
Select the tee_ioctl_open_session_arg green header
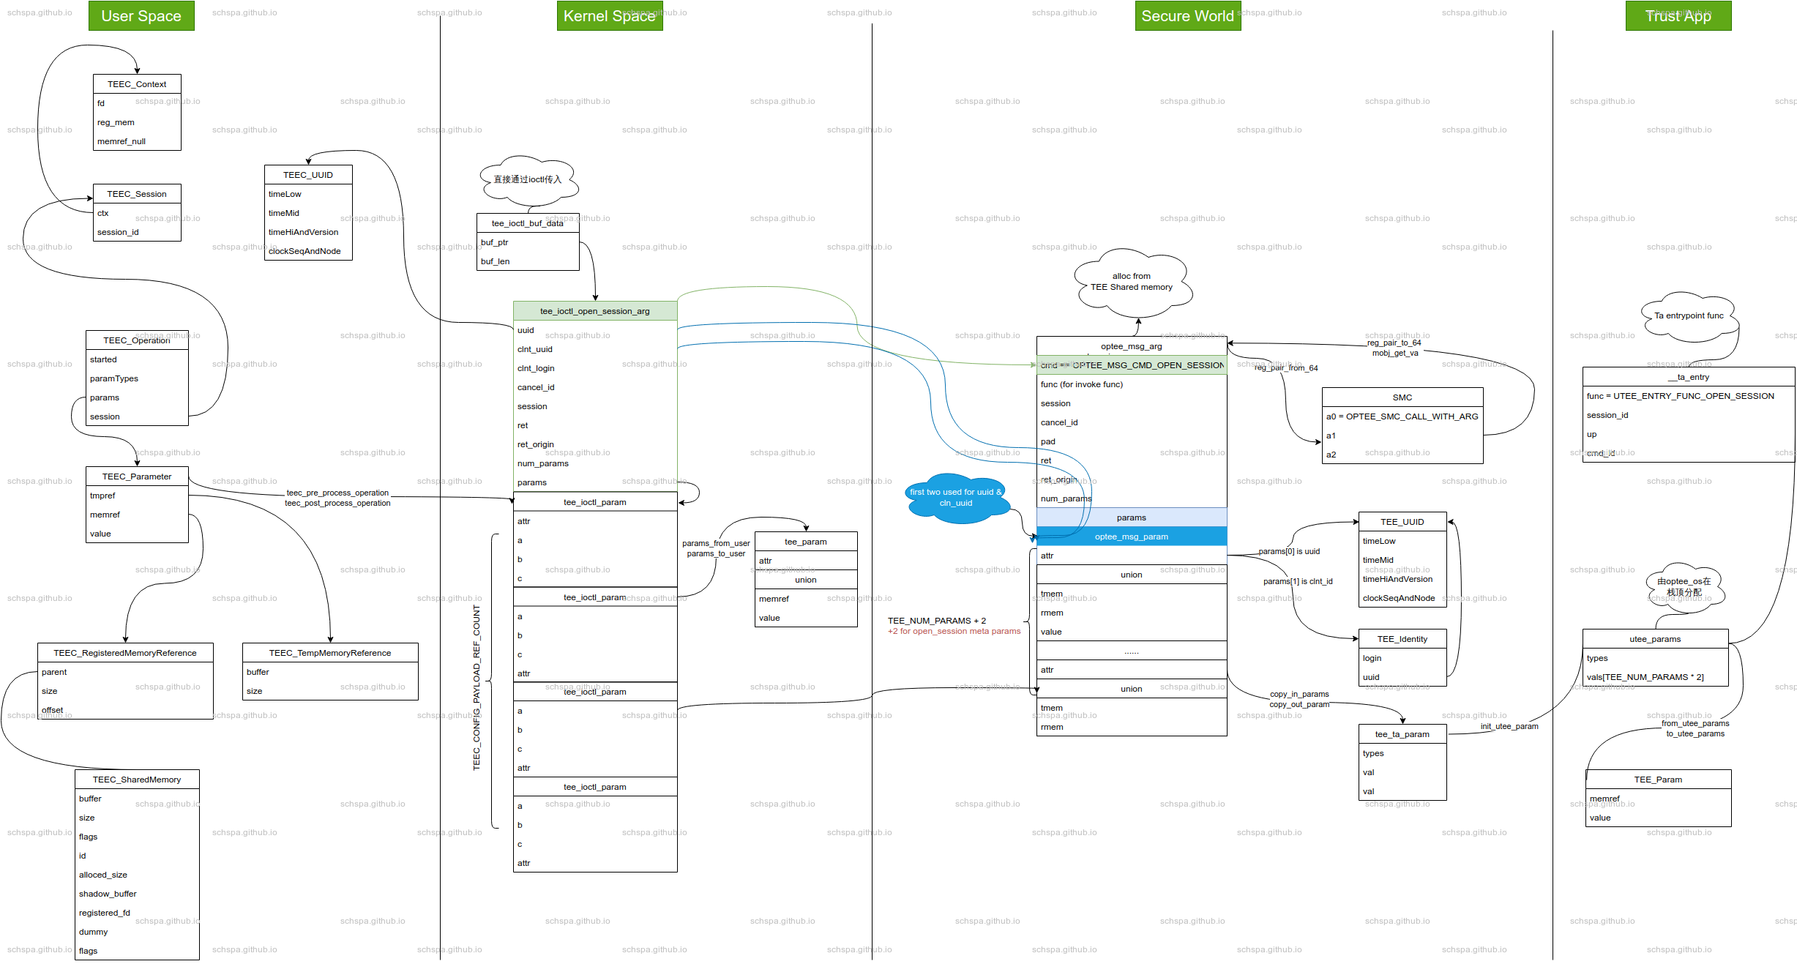pyautogui.click(x=594, y=311)
